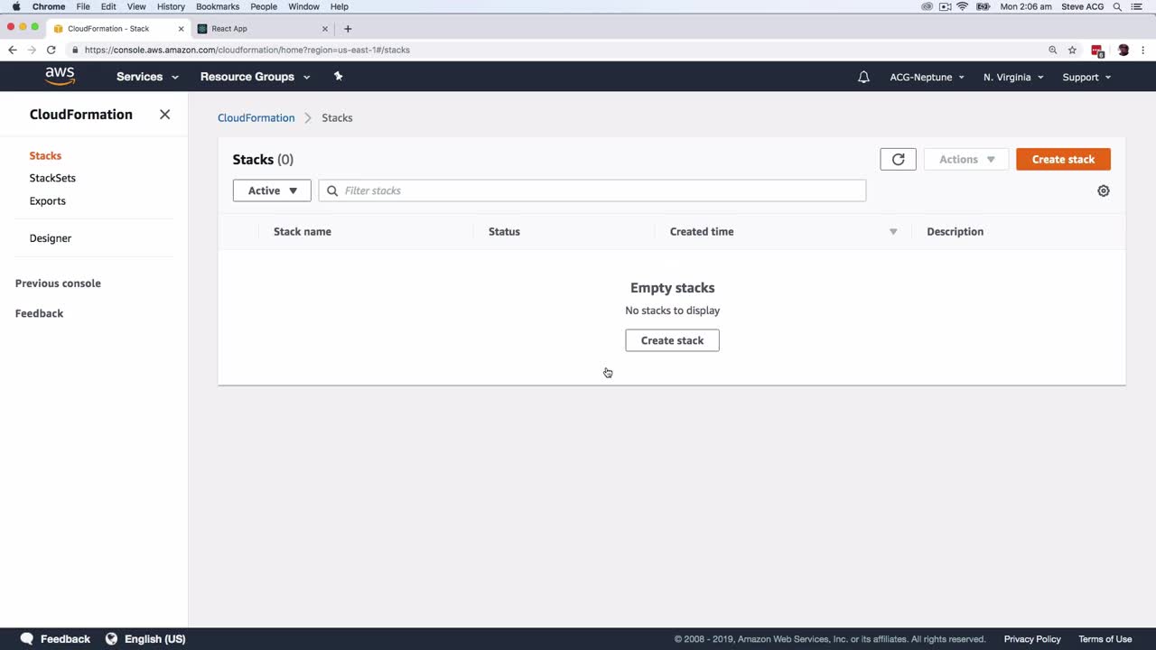Open Exports in the sidebar
This screenshot has height=650, width=1156.
[48, 201]
